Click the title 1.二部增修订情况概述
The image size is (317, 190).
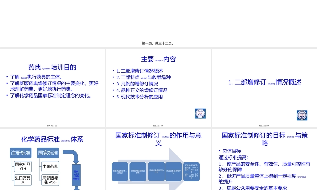263,82
